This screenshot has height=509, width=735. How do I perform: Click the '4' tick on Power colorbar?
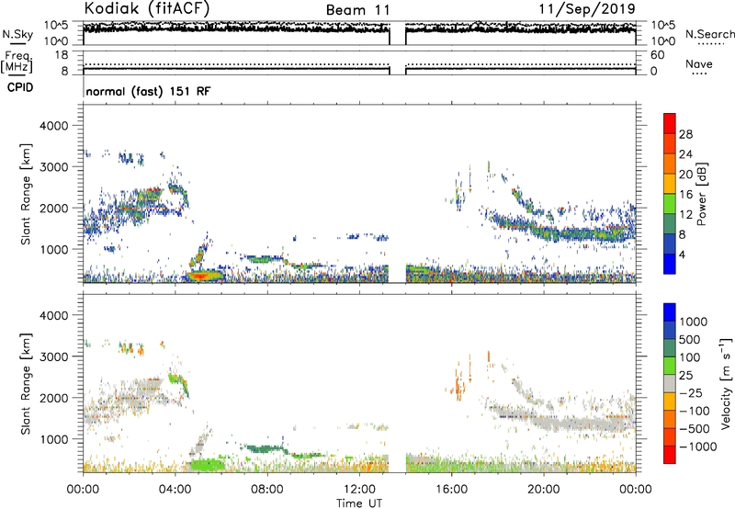pos(683,254)
